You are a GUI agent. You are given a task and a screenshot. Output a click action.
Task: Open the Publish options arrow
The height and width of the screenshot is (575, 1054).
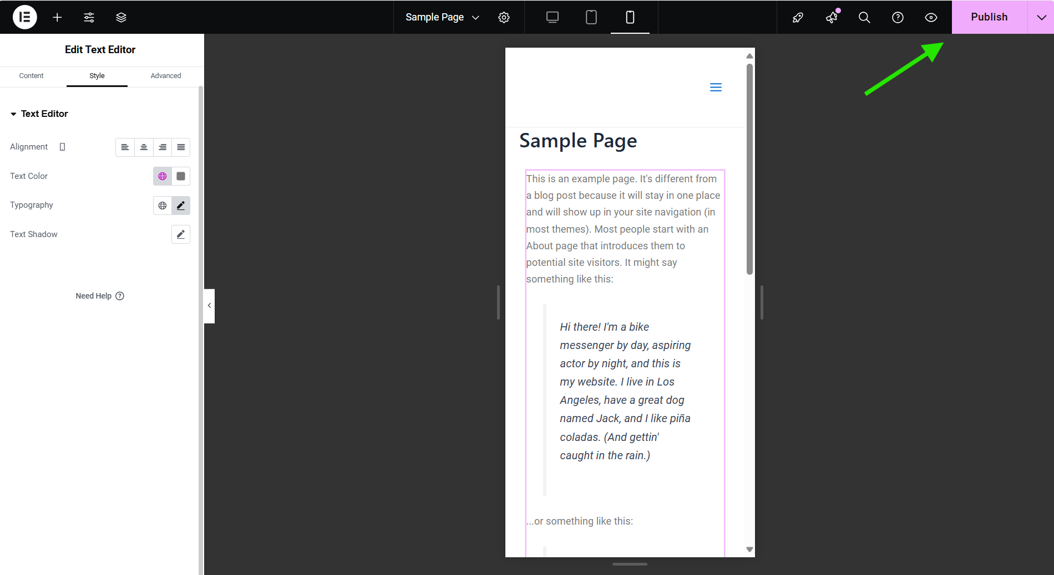coord(1041,17)
